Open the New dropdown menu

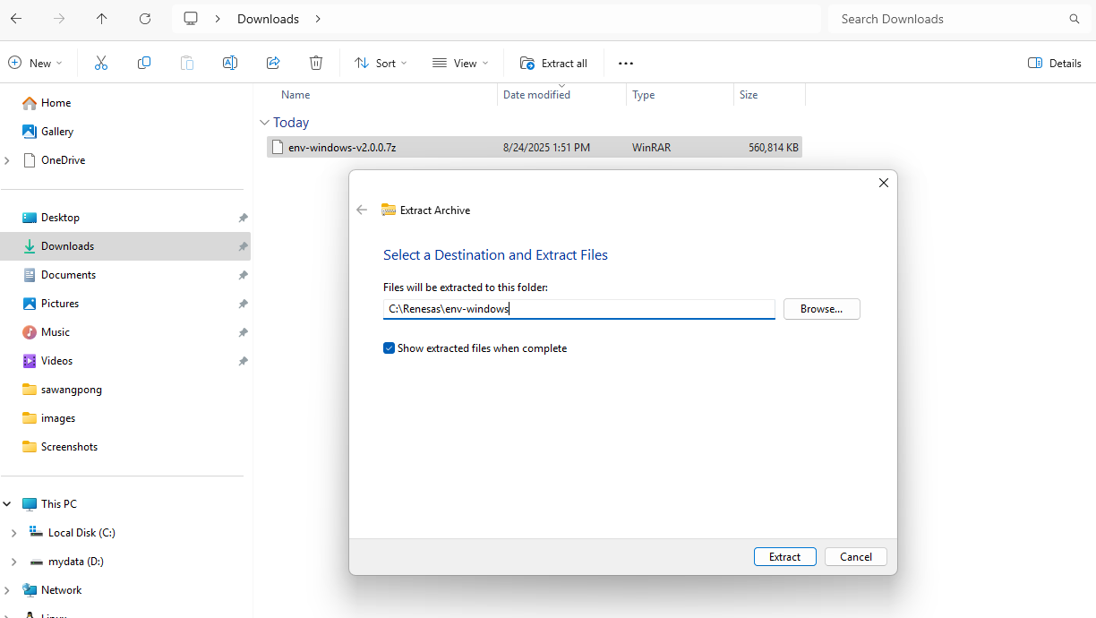[x=35, y=63]
